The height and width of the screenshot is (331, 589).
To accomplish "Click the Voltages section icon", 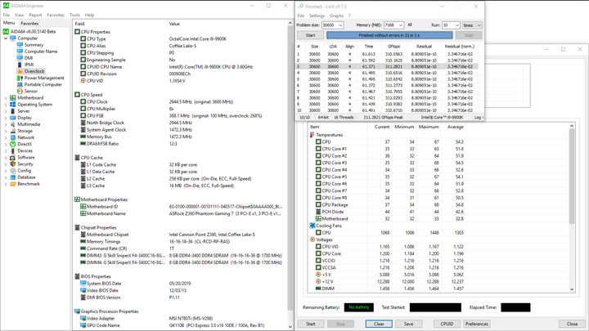I will (312, 239).
